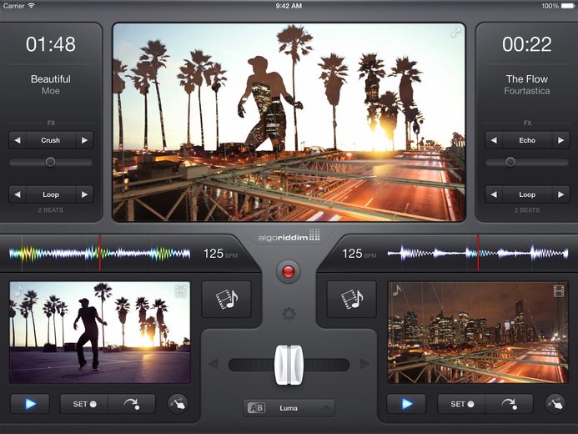Image resolution: width=578 pixels, height=434 pixels.
Task: Tap right deck time display 00:22
Action: tap(527, 44)
